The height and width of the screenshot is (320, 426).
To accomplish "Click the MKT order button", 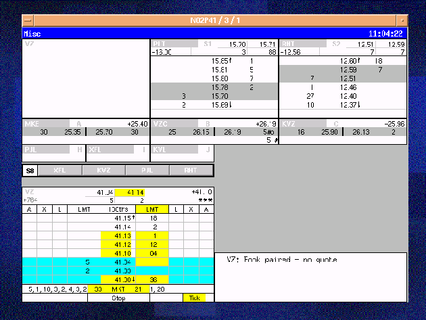I will [x=120, y=289].
